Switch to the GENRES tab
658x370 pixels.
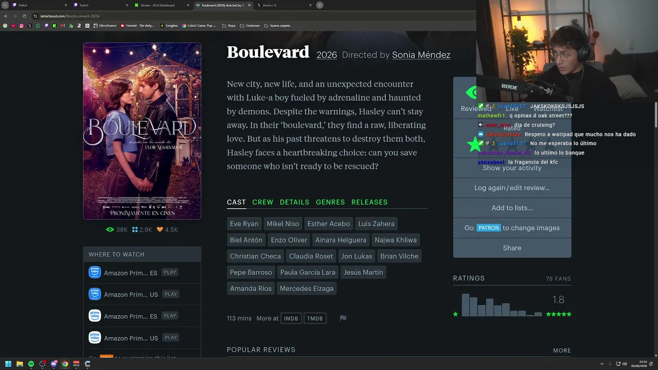[331, 202]
